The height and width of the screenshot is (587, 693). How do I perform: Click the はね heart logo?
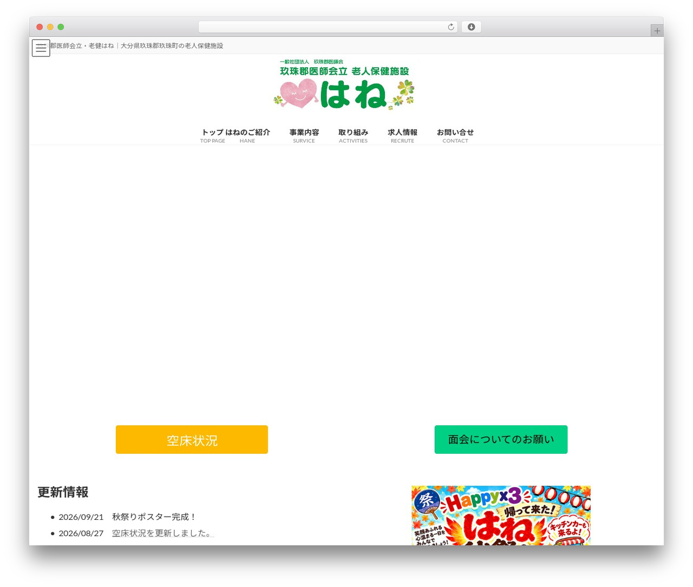(x=344, y=84)
